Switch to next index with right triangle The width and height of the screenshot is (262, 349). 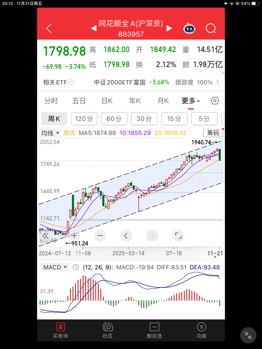[x=169, y=28]
